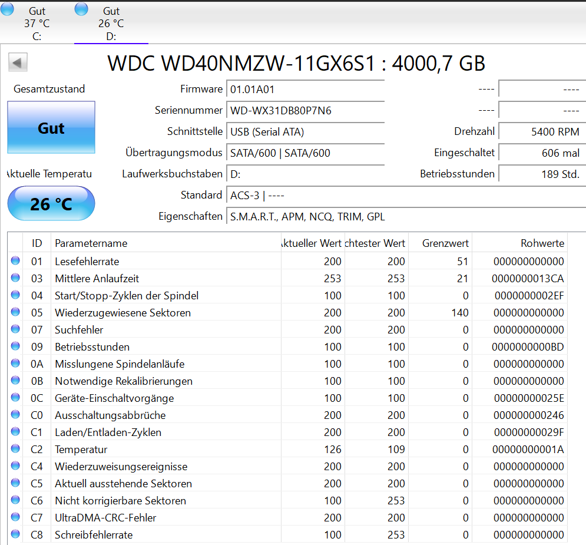Click the Eigenschaften field S.M.A.R.T., APM
The image size is (586, 545).
pos(406,217)
